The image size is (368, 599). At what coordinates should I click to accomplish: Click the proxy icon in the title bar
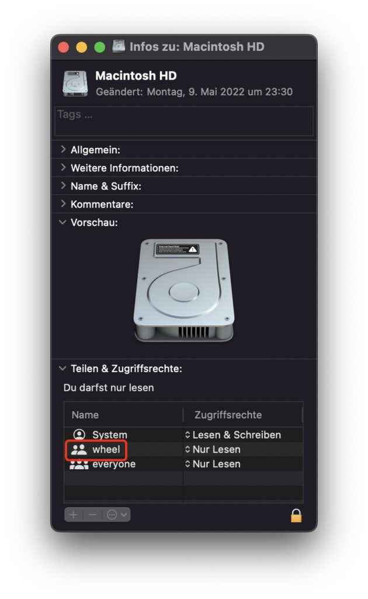tap(119, 46)
